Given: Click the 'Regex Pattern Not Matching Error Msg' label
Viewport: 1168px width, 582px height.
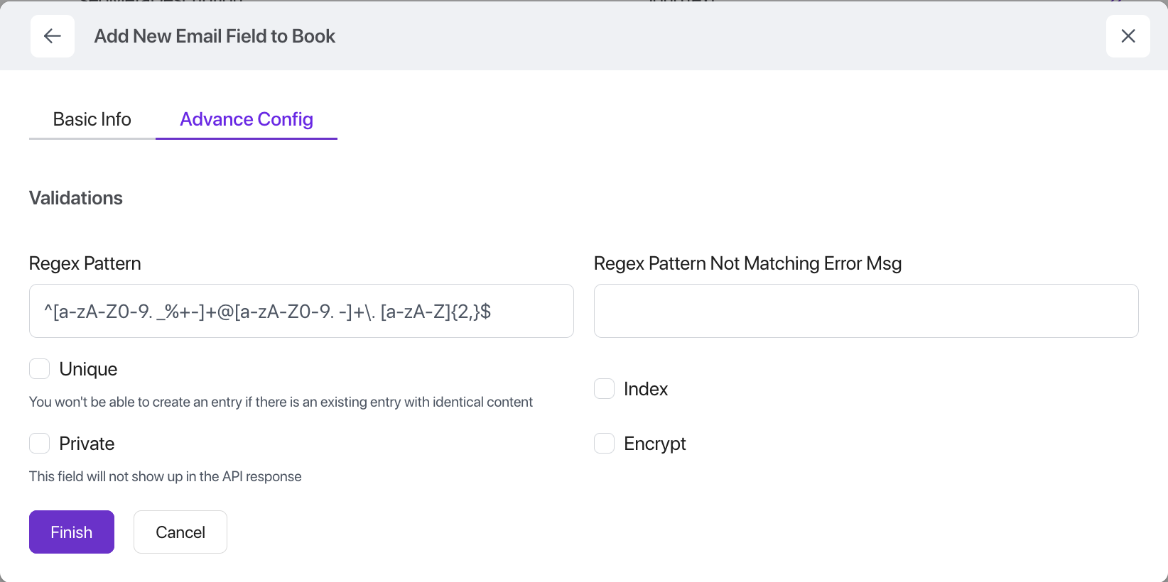Looking at the screenshot, I should pyautogui.click(x=747, y=263).
